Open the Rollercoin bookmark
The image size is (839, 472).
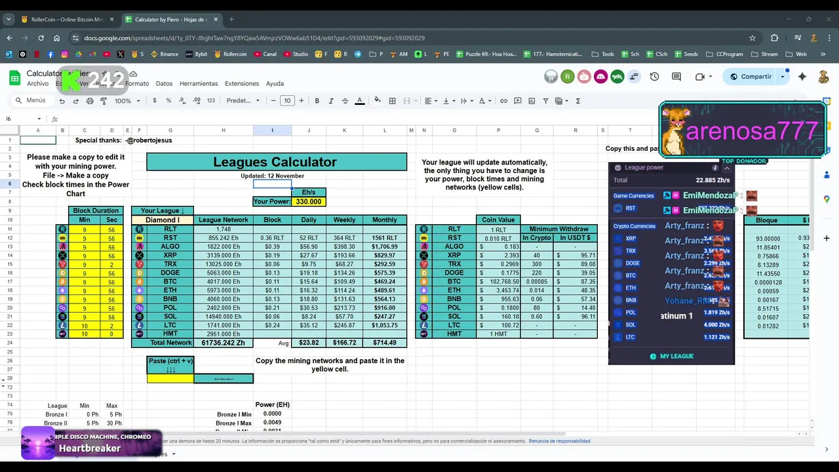point(229,54)
